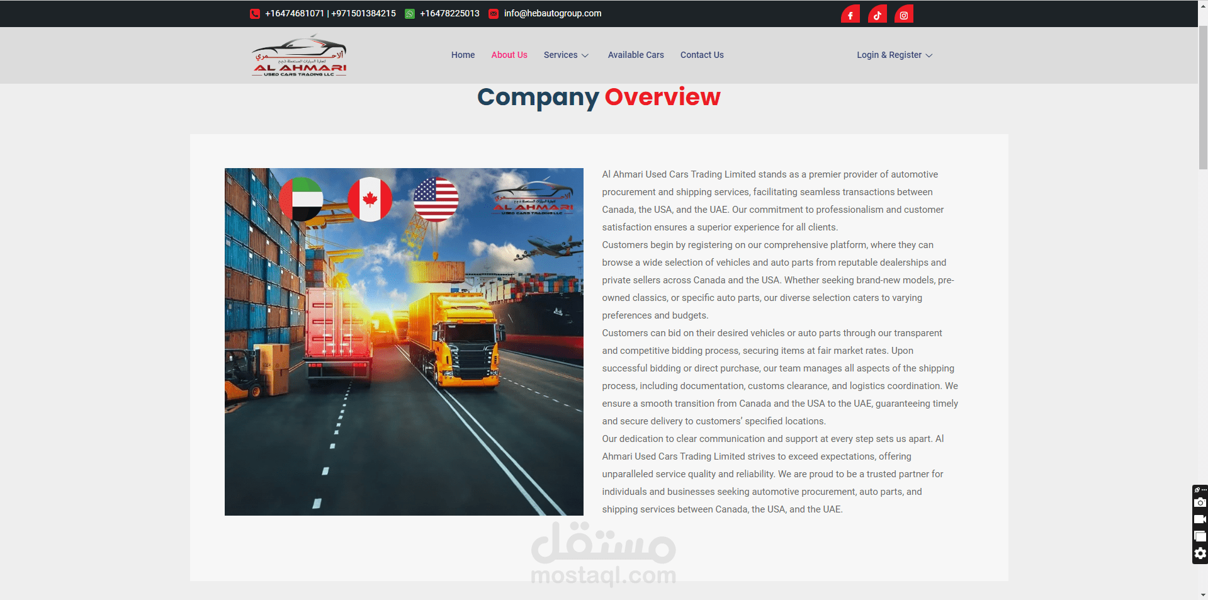Open the Available Cars page
1208x600 pixels.
pos(636,55)
